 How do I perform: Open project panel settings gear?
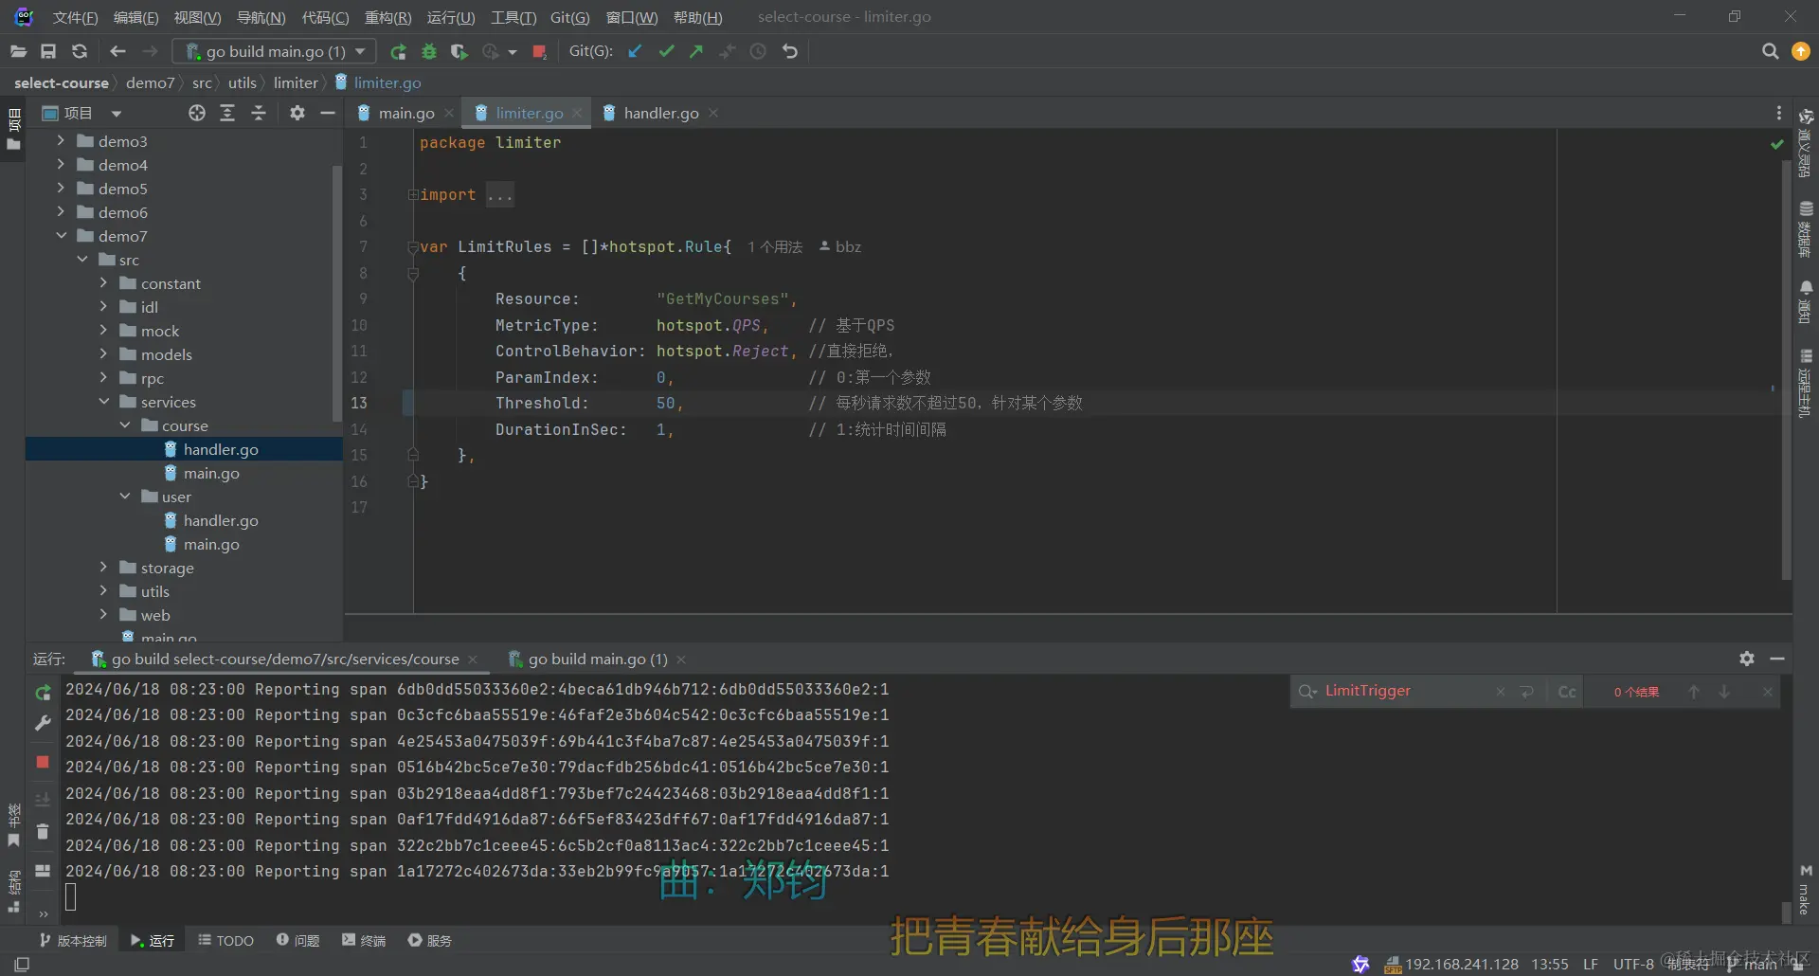[297, 113]
